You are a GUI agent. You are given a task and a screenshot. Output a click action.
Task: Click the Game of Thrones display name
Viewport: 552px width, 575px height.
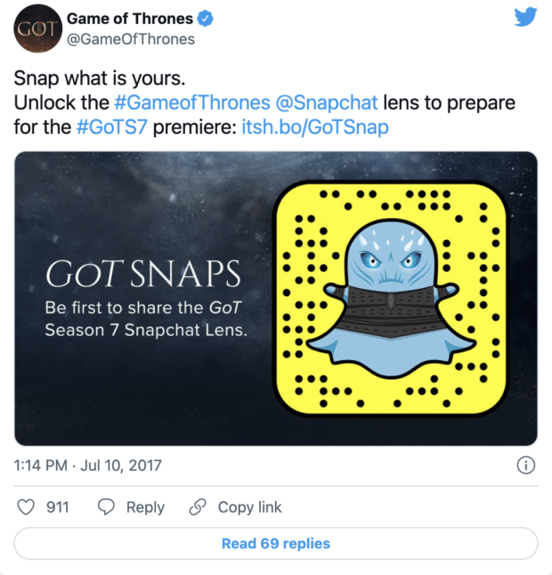(x=130, y=19)
